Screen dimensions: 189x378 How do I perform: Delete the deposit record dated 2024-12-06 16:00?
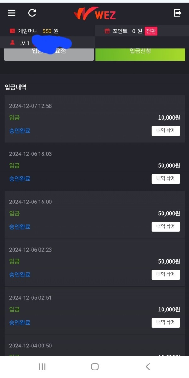point(166,226)
